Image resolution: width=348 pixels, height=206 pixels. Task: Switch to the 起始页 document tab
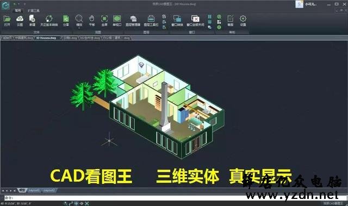7,38
